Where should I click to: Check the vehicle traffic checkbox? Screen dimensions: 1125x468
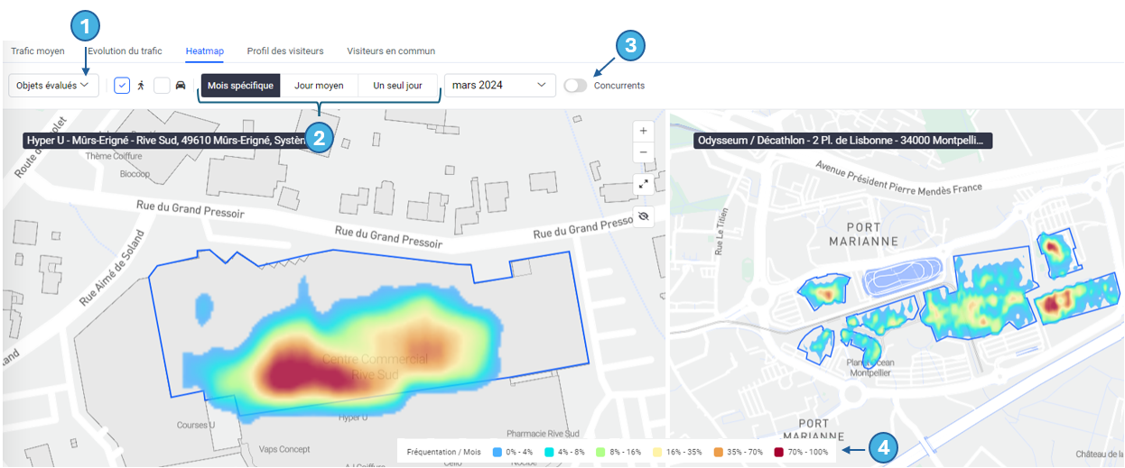click(x=162, y=86)
